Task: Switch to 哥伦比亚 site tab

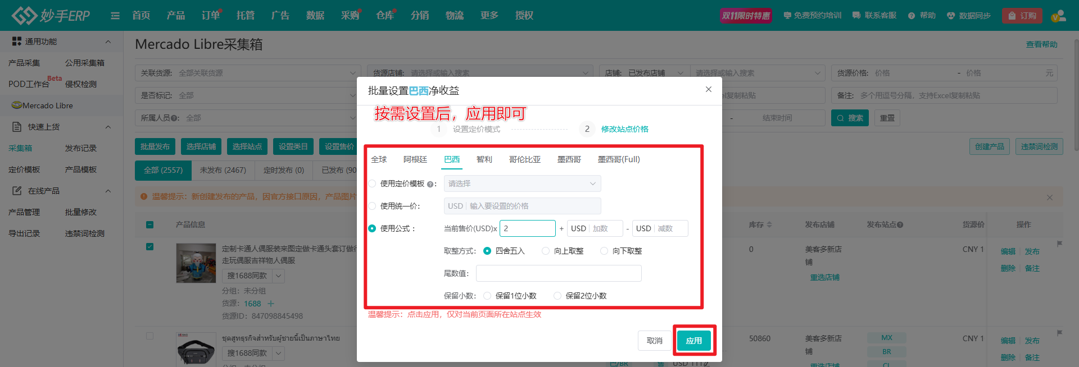Action: click(x=525, y=159)
